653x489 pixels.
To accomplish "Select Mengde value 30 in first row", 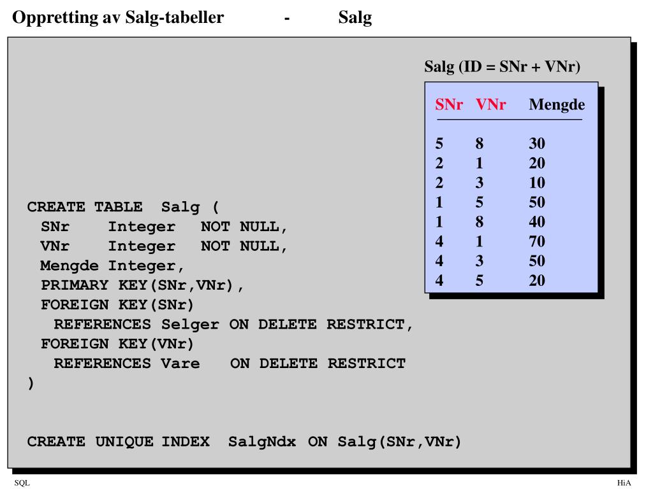I will tap(537, 143).
